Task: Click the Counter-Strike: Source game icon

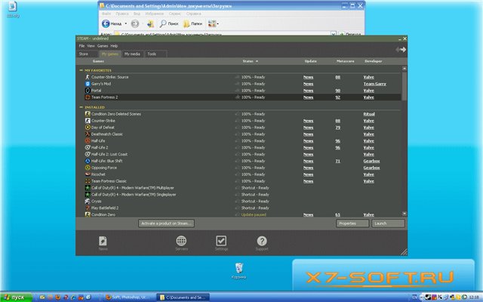Action: coord(88,77)
